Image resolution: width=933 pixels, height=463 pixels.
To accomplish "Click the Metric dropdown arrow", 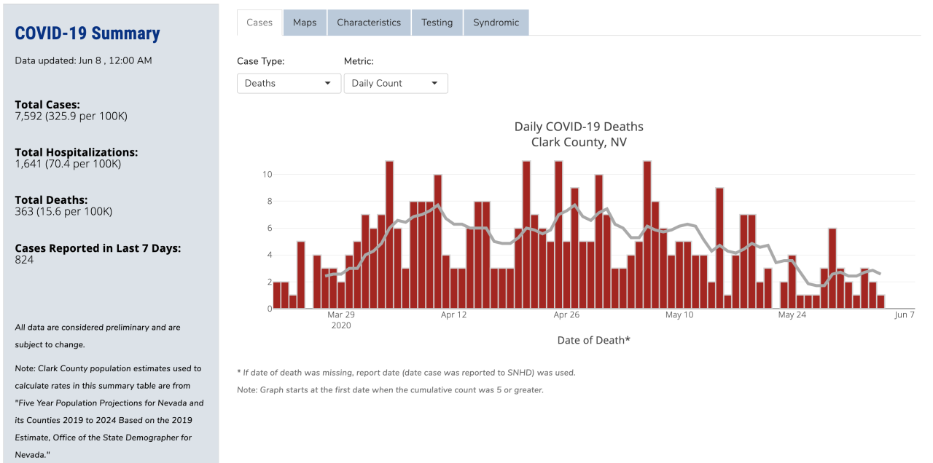I will [x=434, y=83].
